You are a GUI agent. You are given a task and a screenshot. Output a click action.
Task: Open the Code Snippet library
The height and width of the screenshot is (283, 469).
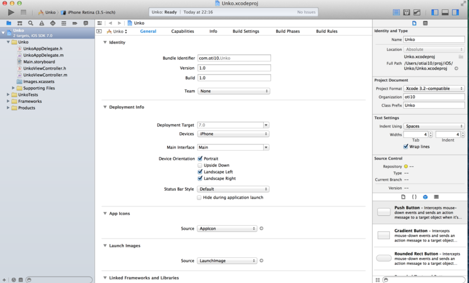pos(414,197)
